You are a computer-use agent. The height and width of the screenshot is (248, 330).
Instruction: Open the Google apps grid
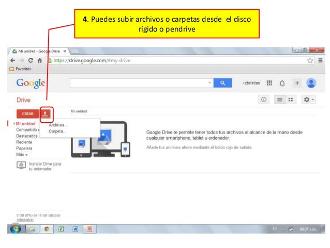tap(269, 83)
